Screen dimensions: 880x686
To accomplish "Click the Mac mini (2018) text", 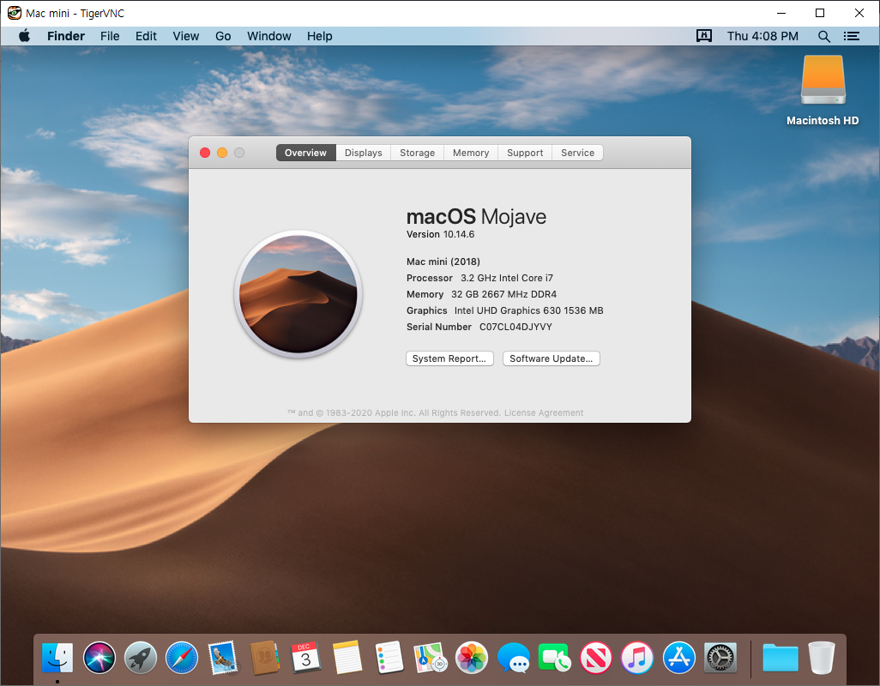I will (443, 262).
